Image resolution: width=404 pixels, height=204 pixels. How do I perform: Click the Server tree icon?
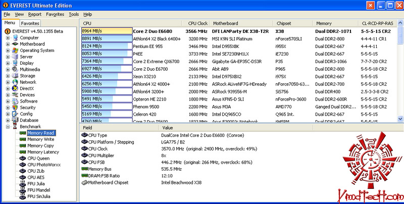click(16, 57)
